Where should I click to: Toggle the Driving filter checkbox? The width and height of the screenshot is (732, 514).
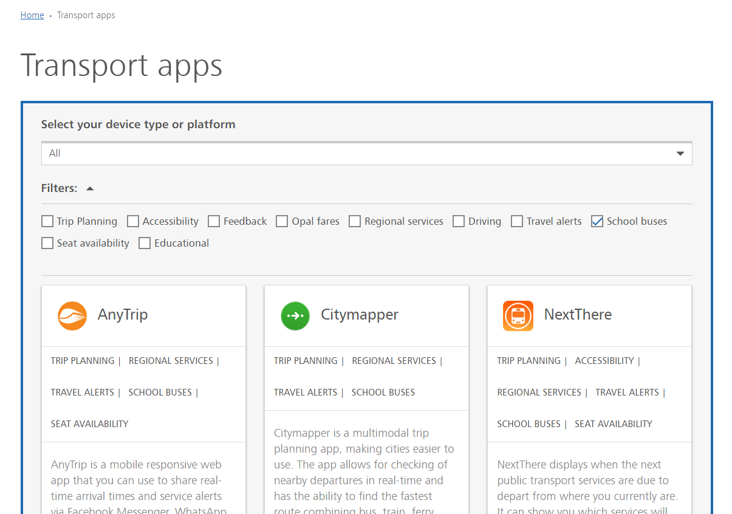459,221
